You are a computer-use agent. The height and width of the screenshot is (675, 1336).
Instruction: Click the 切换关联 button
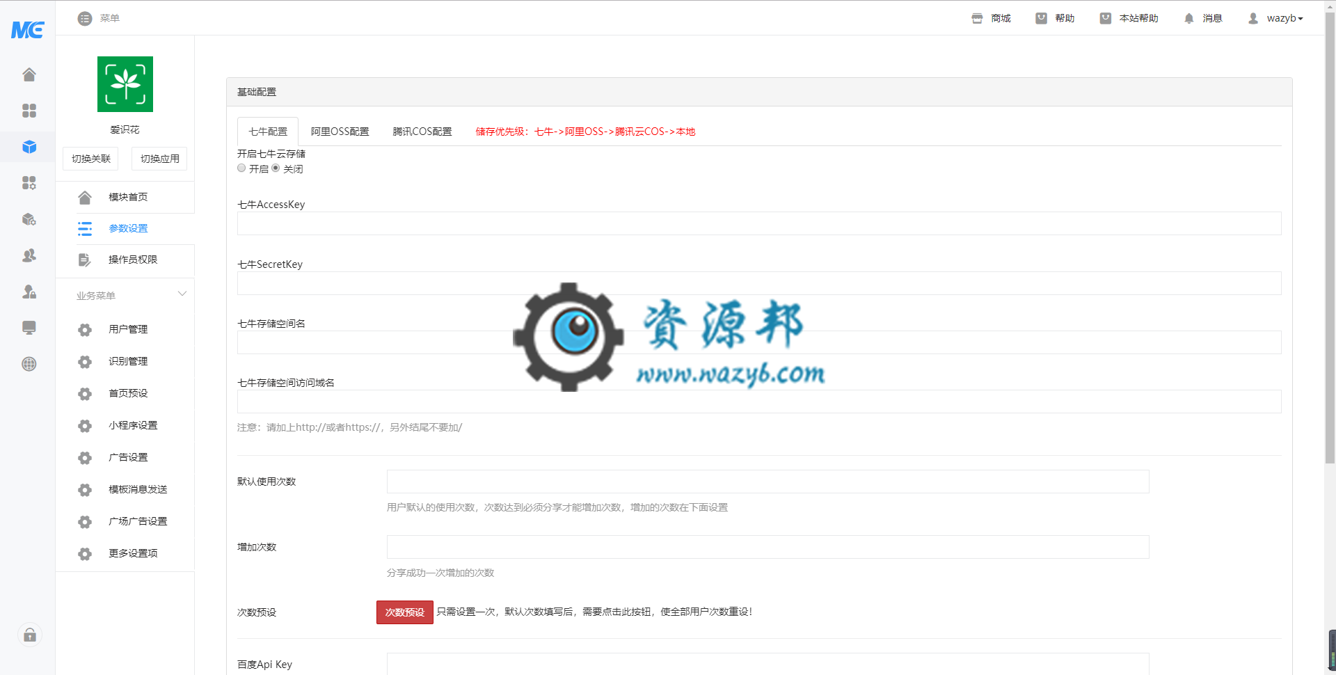tap(91, 159)
